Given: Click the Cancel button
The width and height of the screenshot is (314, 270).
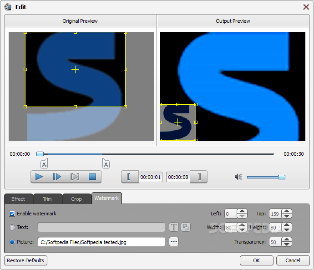Looking at the screenshot, I should tap(293, 260).
